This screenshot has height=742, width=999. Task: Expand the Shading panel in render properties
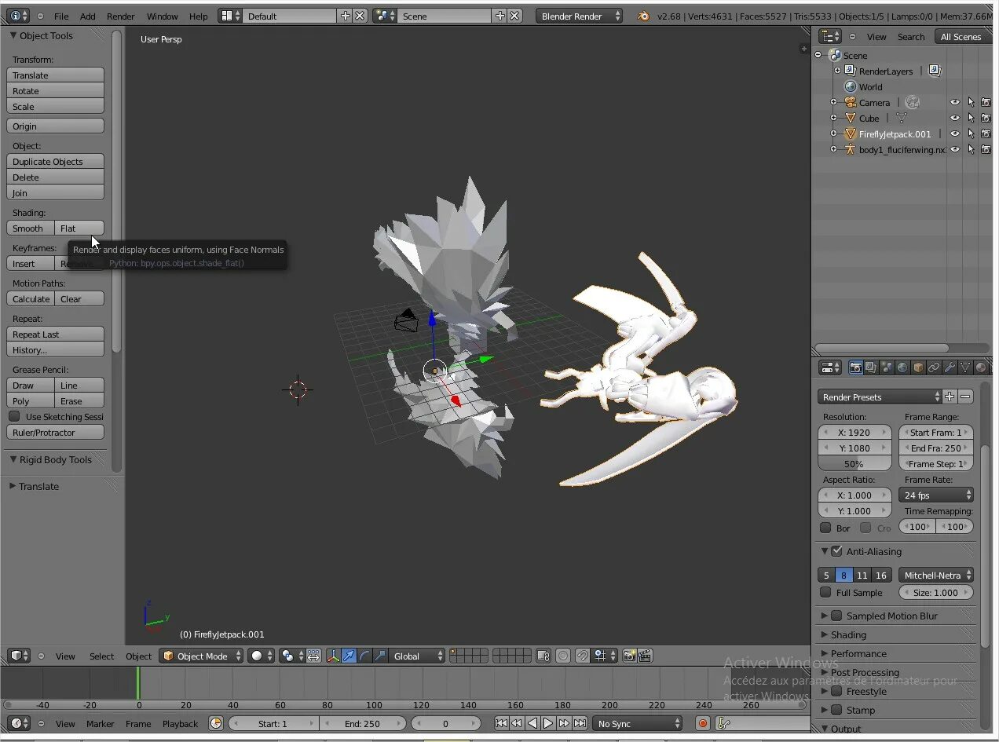click(x=848, y=634)
